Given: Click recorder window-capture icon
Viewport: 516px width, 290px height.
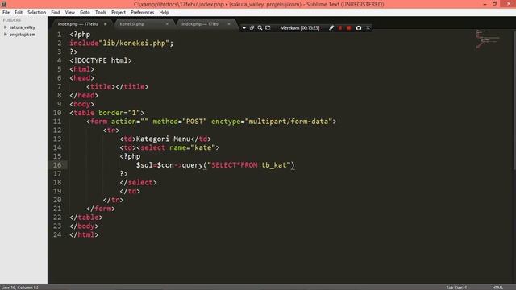Looking at the screenshot, I should coord(252,28).
